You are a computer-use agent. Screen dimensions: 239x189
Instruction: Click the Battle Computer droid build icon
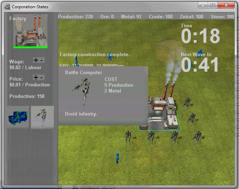pyautogui.click(x=42, y=117)
